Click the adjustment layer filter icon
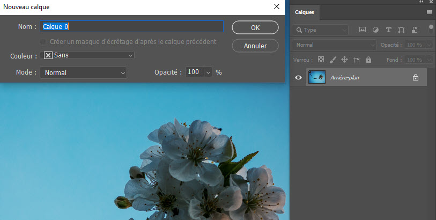The image size is (436, 220). tap(375, 30)
